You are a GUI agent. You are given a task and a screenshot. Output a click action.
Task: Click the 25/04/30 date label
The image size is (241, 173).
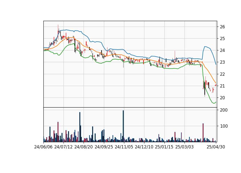(x=216, y=147)
